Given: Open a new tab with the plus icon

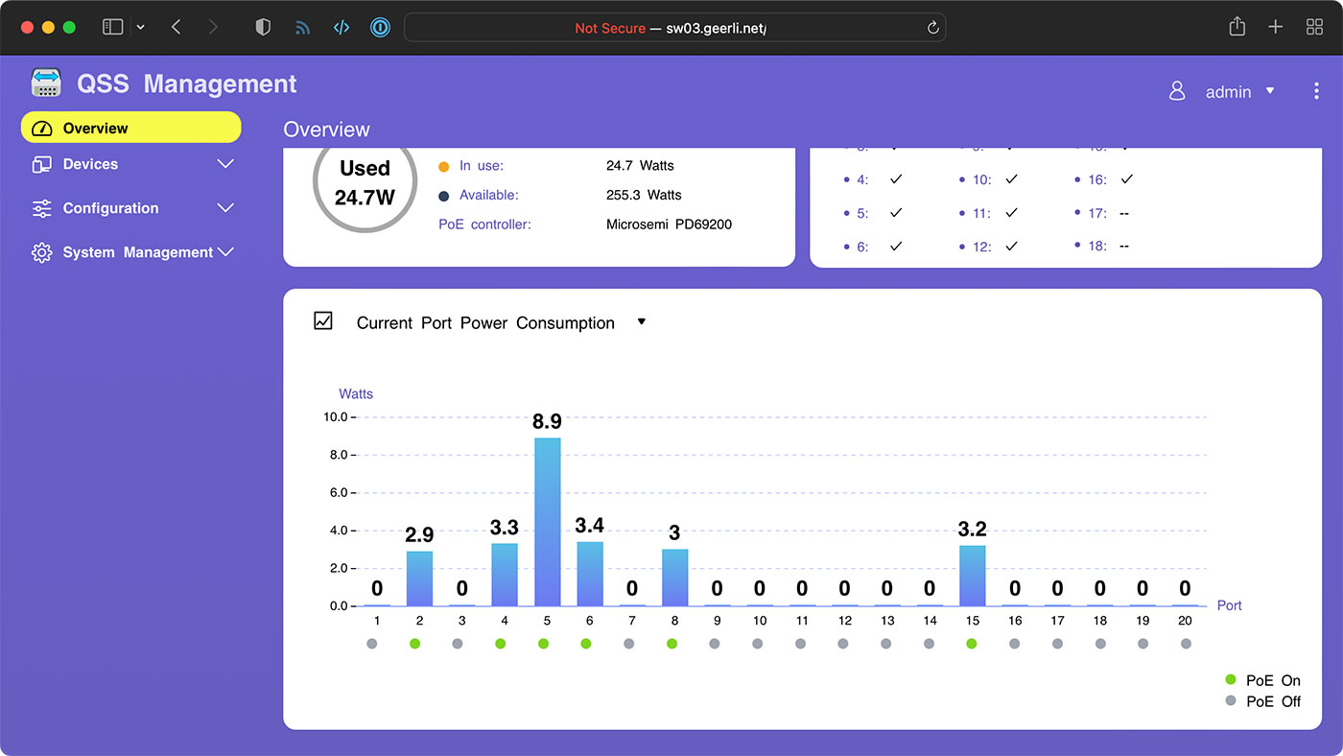Looking at the screenshot, I should 1275,27.
